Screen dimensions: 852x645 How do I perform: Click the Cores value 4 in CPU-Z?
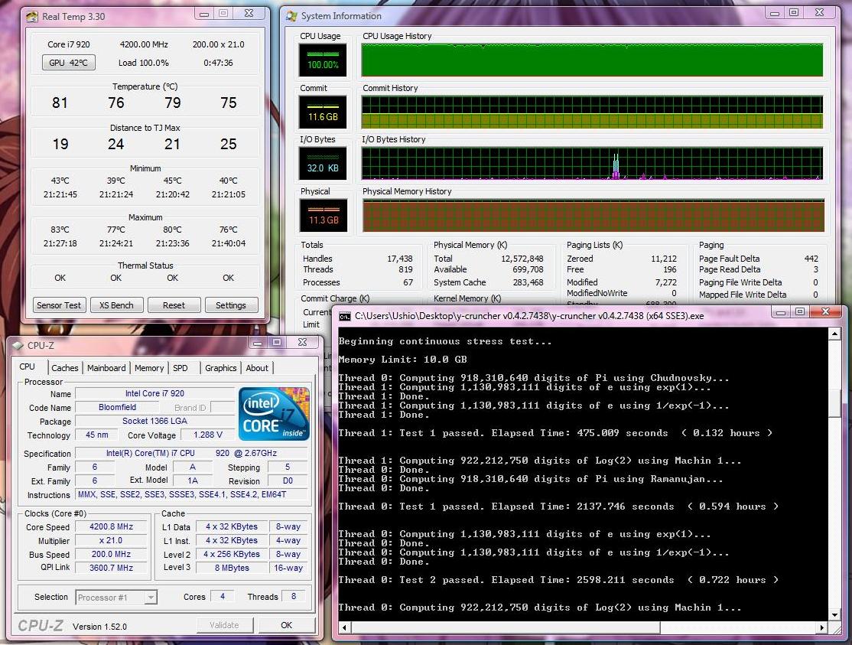point(223,597)
